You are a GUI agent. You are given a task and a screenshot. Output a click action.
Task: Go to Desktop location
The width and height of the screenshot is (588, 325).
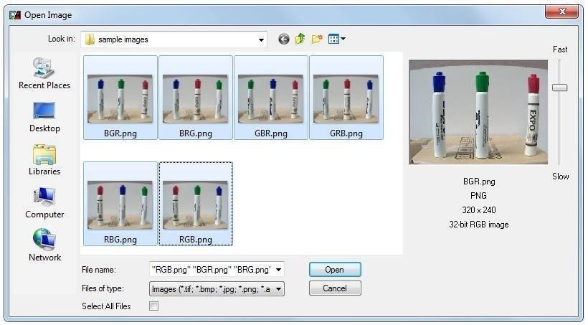point(44,117)
